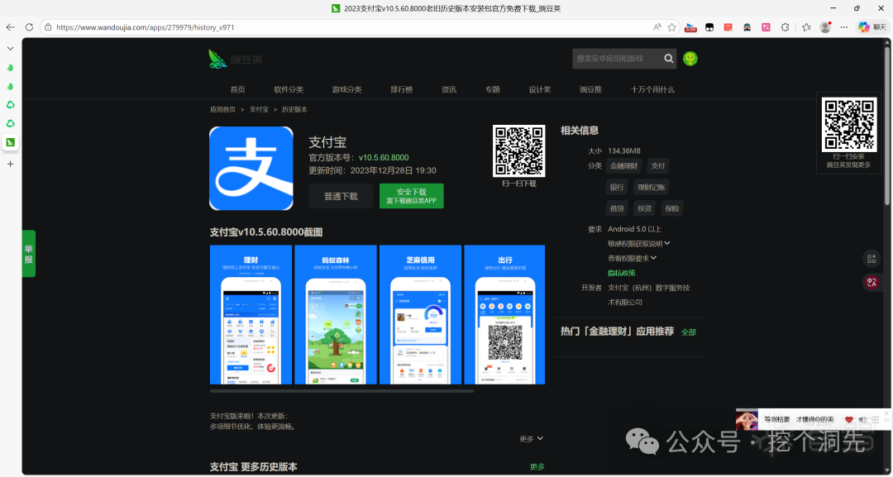Open the 十万个用什么 navigation item
The width and height of the screenshot is (893, 477).
click(652, 89)
